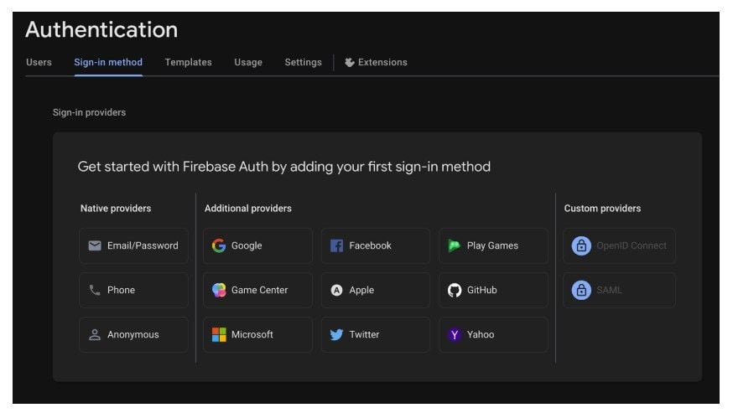Click the Apple logo icon
The image size is (733, 413).
click(336, 290)
